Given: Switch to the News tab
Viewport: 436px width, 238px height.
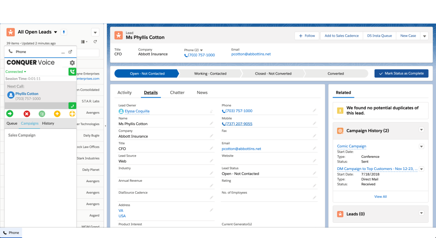Looking at the screenshot, I should click(x=202, y=92).
